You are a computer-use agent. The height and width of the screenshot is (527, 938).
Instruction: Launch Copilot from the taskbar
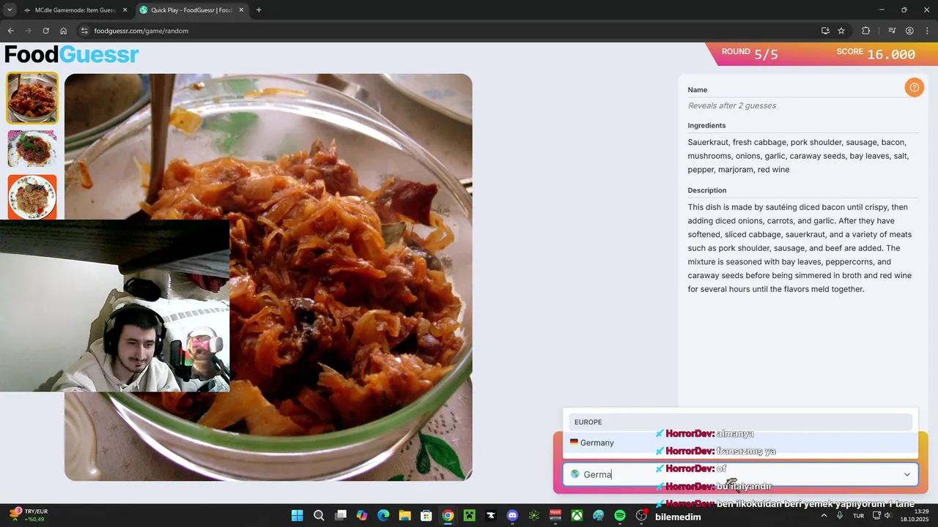point(361,515)
